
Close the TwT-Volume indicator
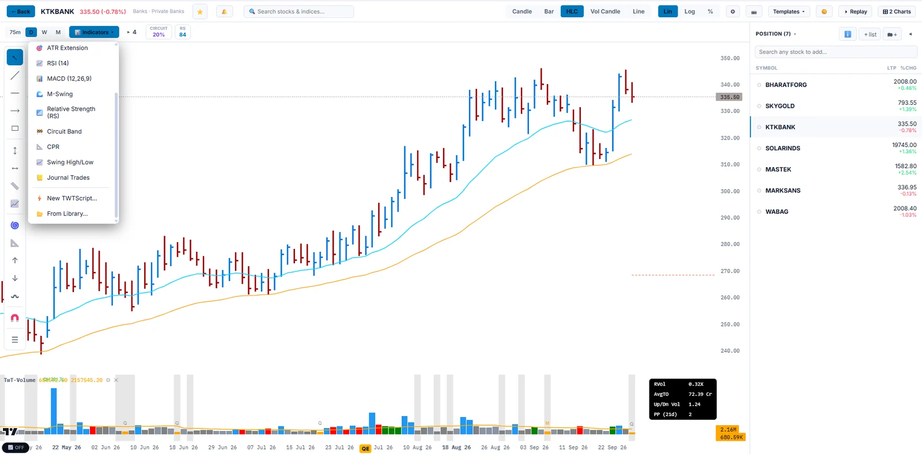[x=116, y=380]
